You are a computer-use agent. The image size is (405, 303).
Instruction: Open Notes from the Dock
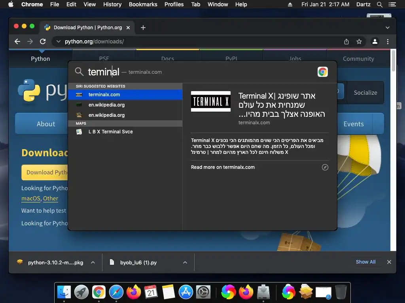[168, 292]
